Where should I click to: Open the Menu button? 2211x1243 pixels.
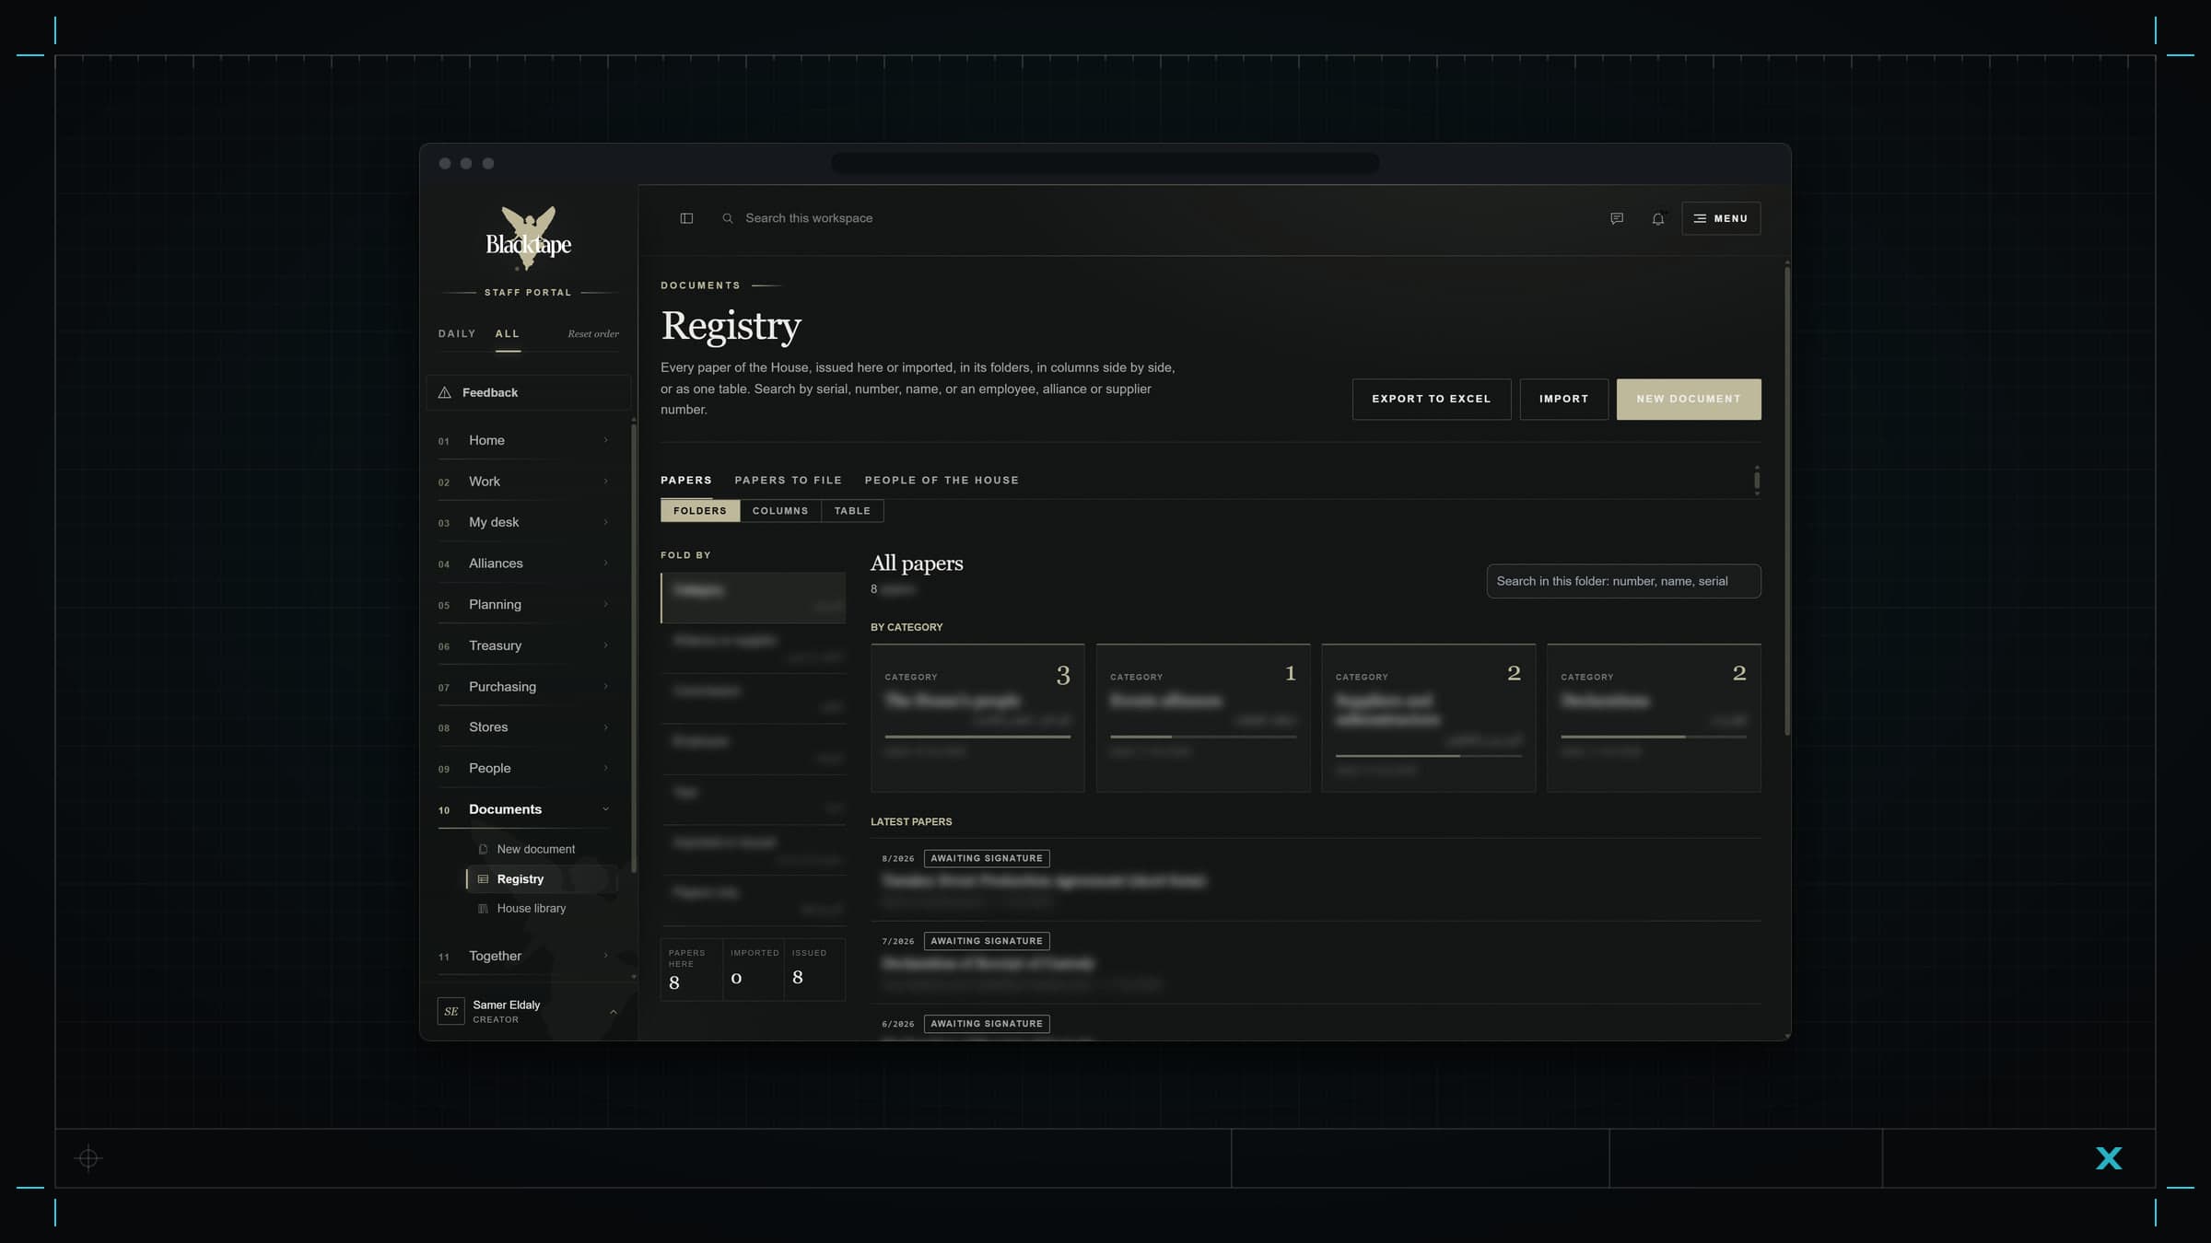[x=1721, y=218]
